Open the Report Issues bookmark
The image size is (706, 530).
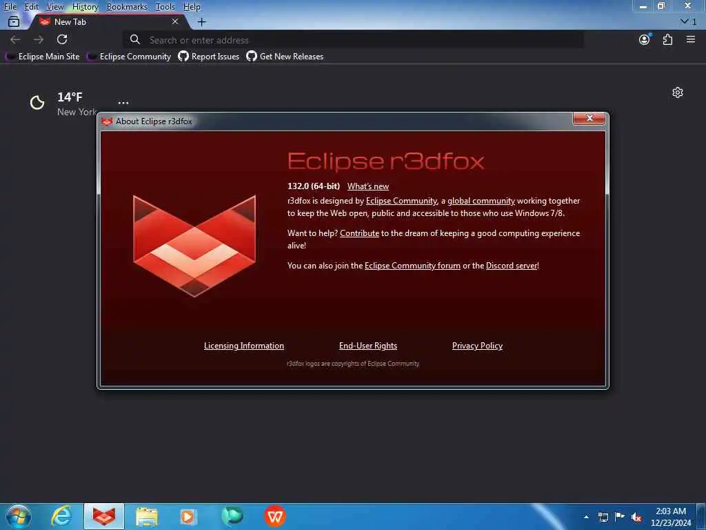[208, 57]
